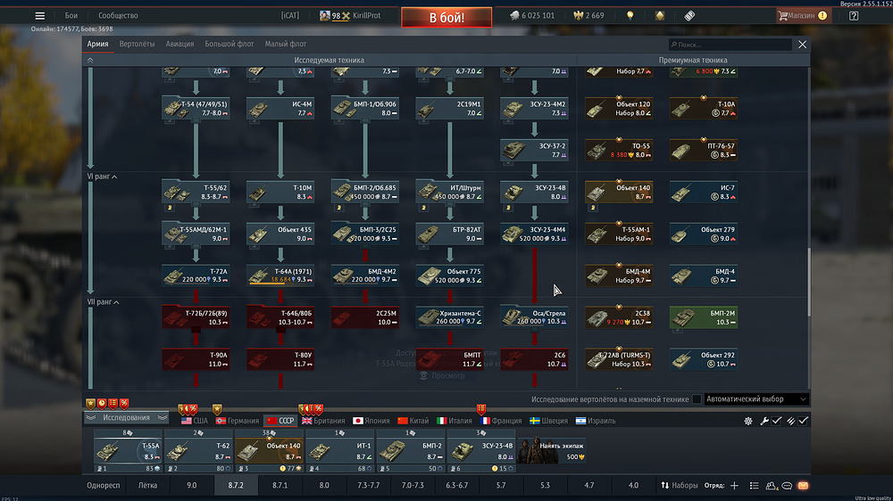This screenshot has width=893, height=501.
Task: Open KirillProt player profile
Action: [349, 16]
